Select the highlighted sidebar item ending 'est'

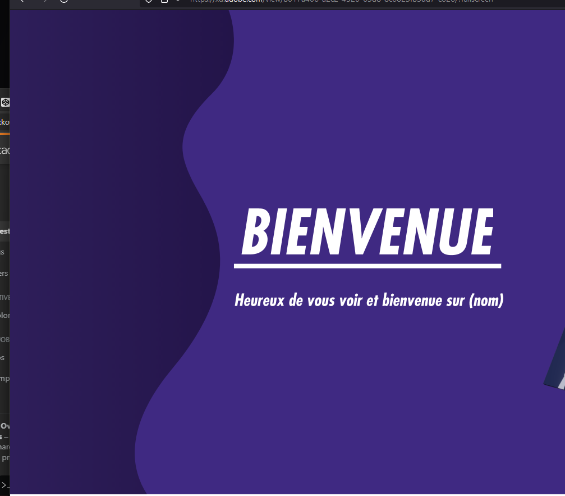4,231
